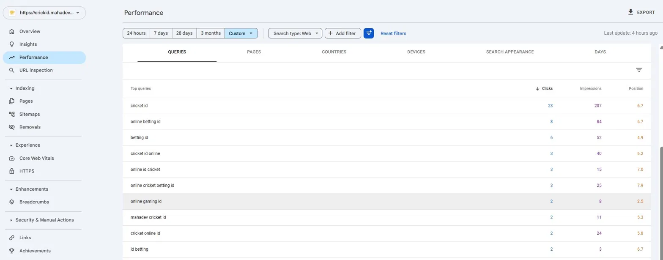Click the Top queries column header

click(141, 89)
